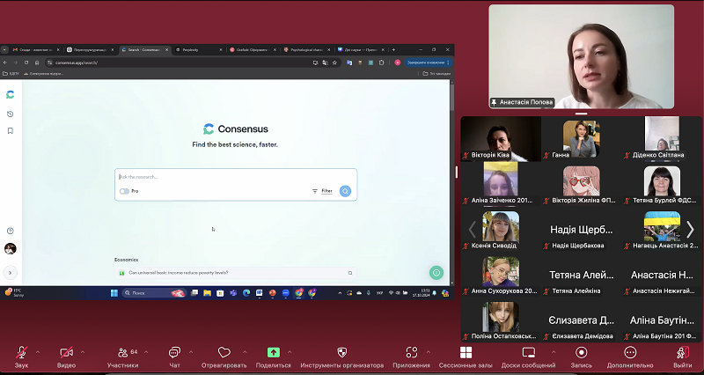Expand apps options arrow beside Приложения
704x375 pixels.
(428, 352)
